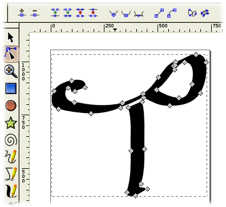Select the Node edit tool
The width and height of the screenshot is (226, 207).
[x=11, y=54]
